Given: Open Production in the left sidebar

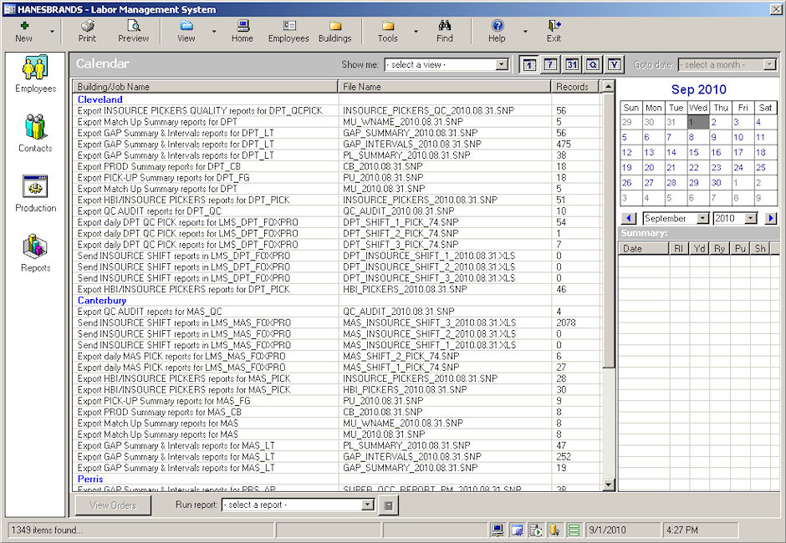Looking at the screenshot, I should [36, 193].
